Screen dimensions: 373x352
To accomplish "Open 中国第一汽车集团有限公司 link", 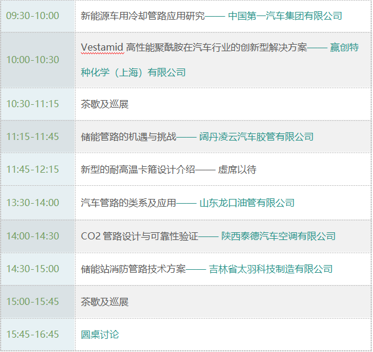I will (285, 16).
